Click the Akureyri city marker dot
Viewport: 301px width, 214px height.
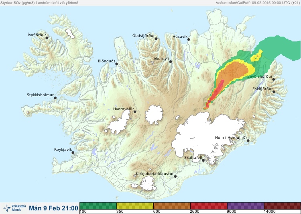point(171,62)
